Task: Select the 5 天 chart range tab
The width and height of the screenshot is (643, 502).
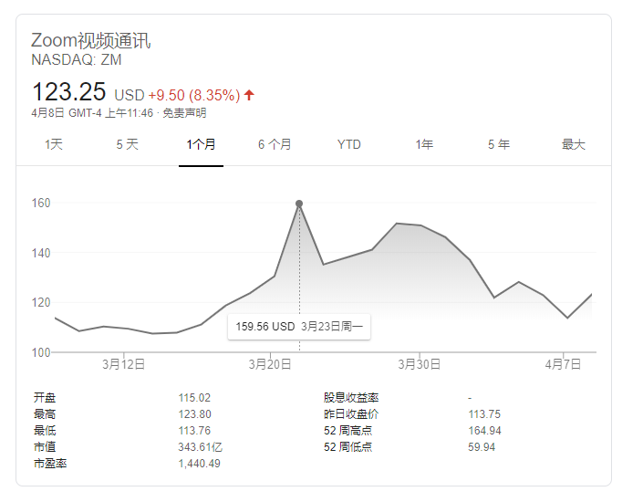Action: [x=127, y=144]
